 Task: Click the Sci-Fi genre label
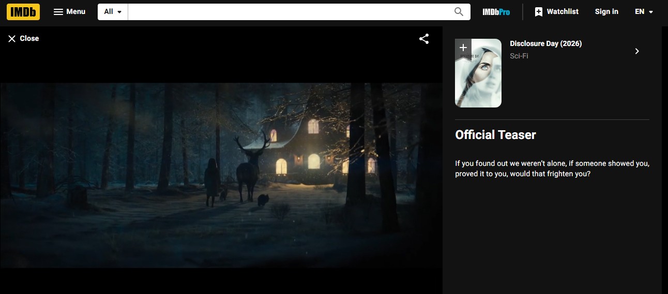click(519, 56)
